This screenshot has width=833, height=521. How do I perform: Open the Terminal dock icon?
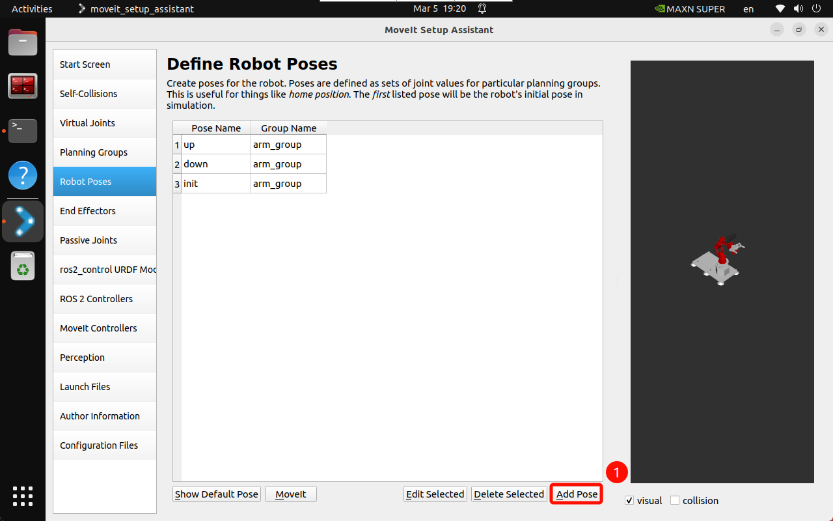(x=23, y=130)
